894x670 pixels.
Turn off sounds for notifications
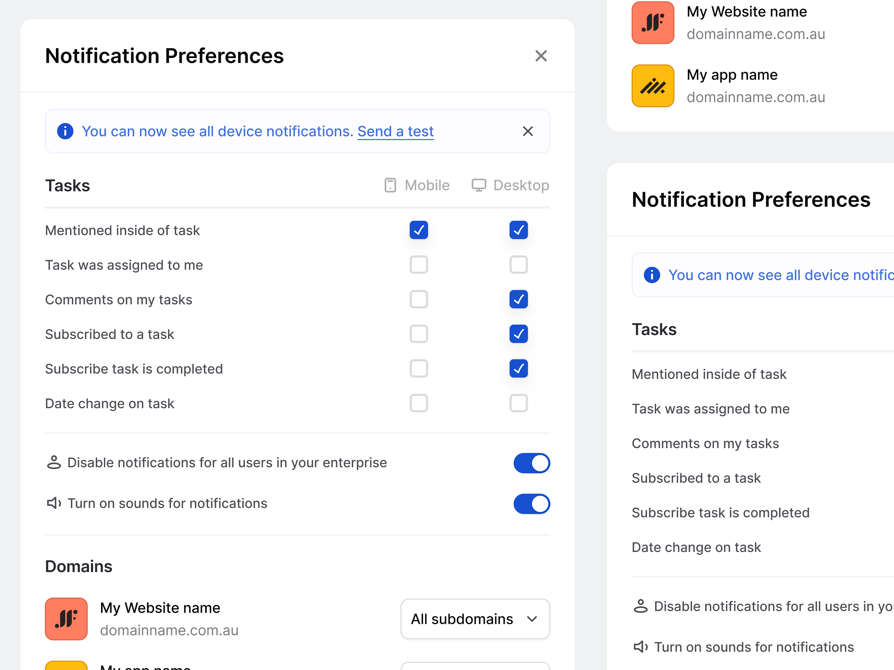532,504
